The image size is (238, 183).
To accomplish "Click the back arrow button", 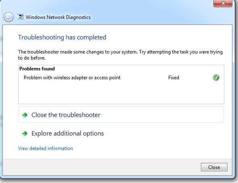I will (x=8, y=17).
